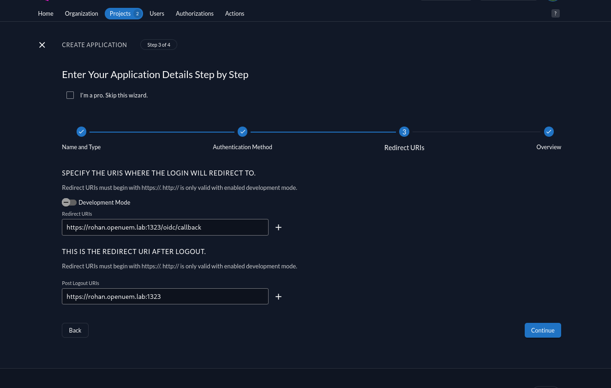This screenshot has width=611, height=388.
Task: Open the Actions menu item
Action: (x=234, y=13)
